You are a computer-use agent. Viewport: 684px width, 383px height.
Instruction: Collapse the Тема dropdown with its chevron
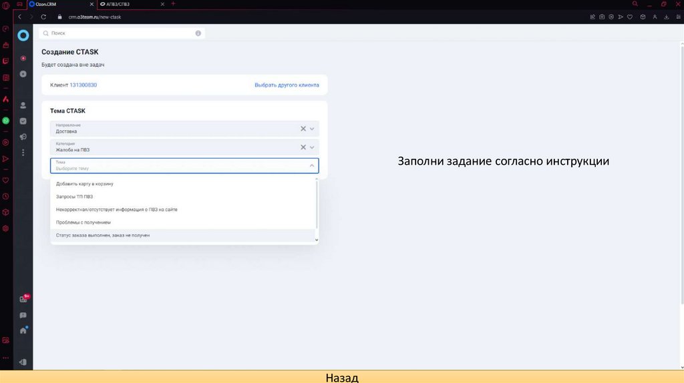[312, 165]
